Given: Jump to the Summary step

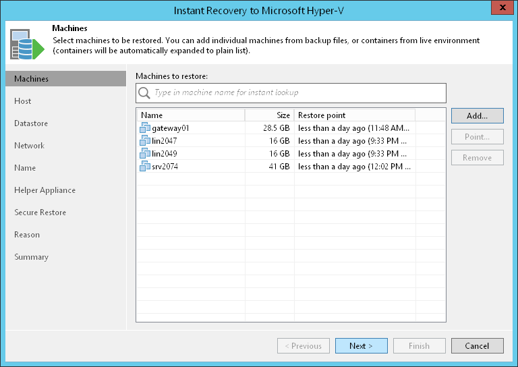Looking at the screenshot, I should coord(31,257).
